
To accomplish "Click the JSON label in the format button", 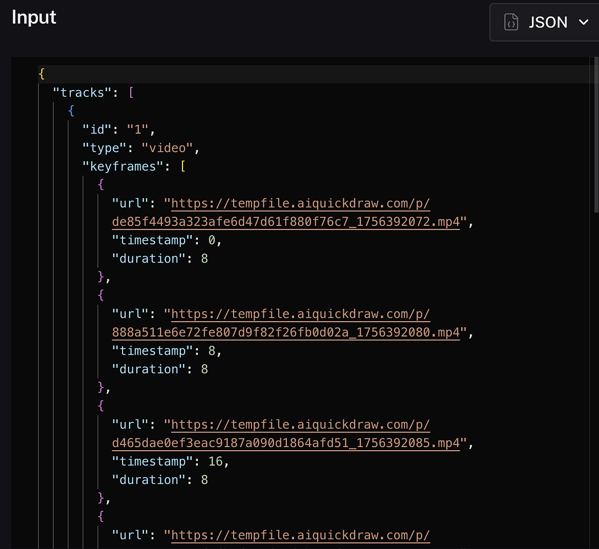I will click(x=548, y=22).
